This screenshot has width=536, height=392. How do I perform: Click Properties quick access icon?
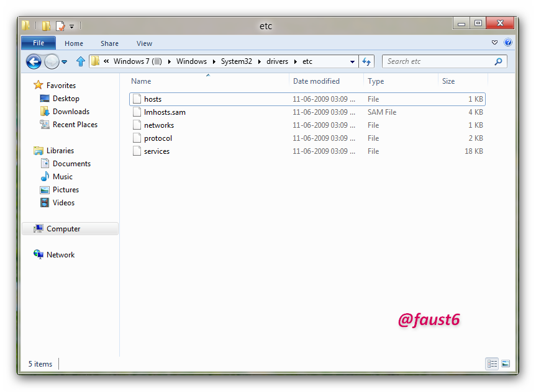tap(60, 26)
